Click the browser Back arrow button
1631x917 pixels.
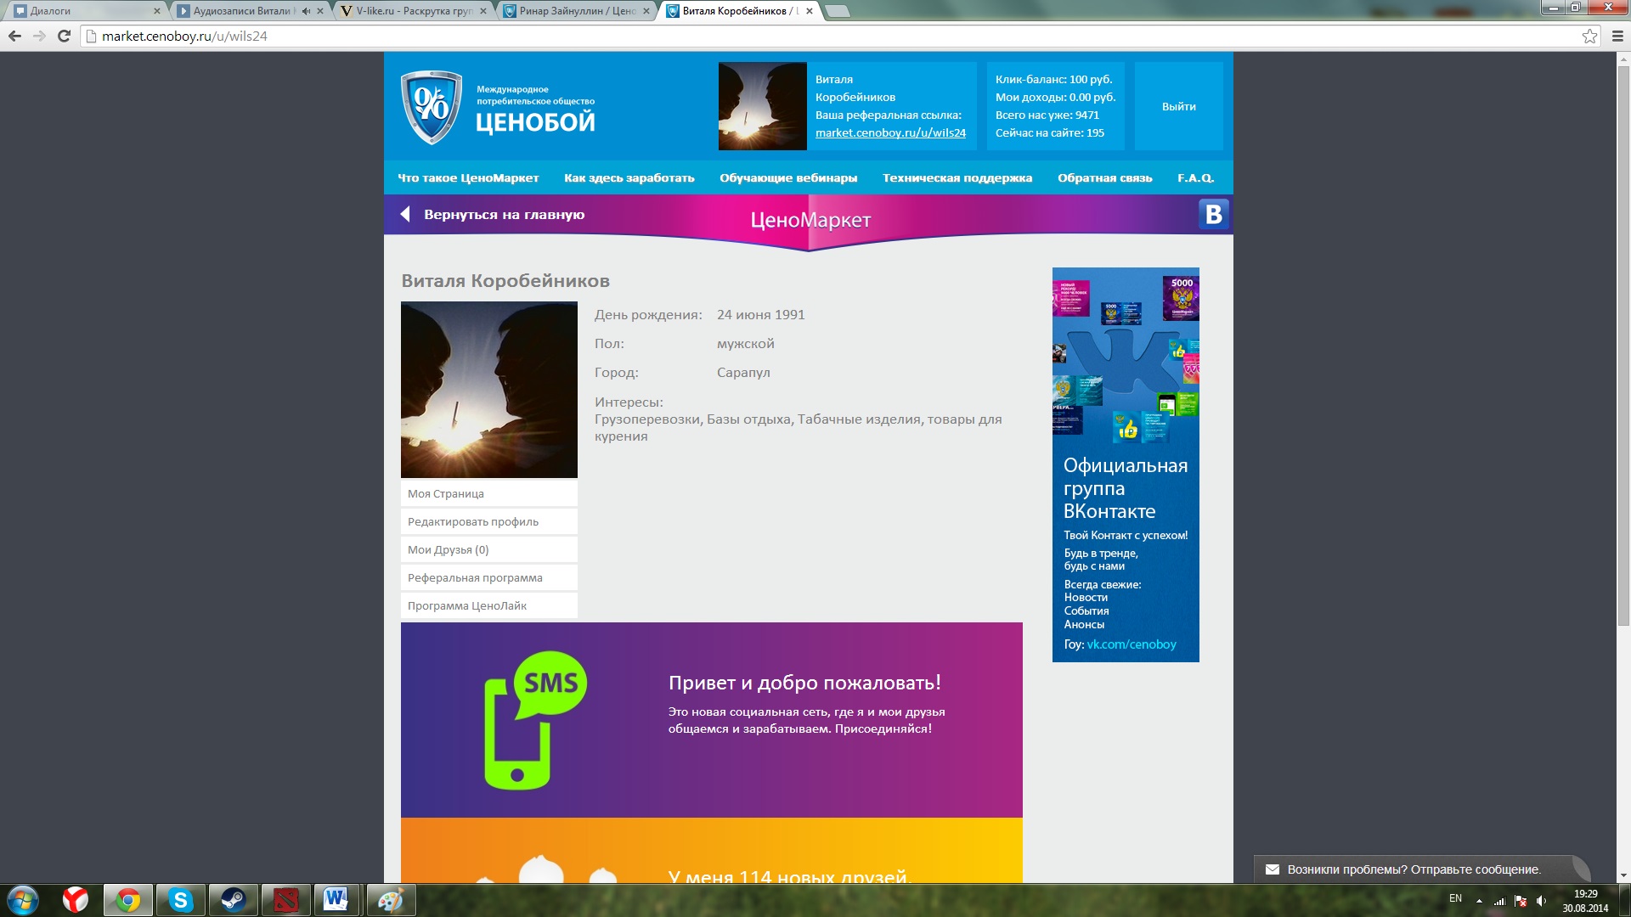coord(14,36)
